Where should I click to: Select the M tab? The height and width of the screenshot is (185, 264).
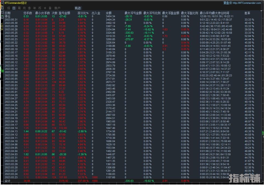pos(45,8)
